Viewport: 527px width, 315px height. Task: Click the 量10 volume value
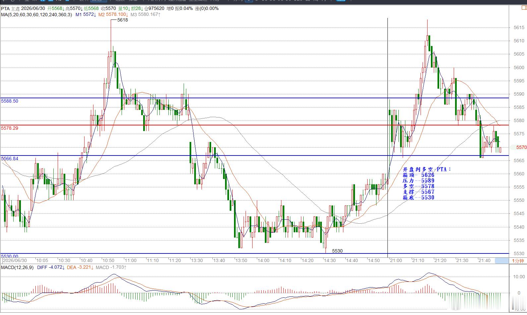click(x=124, y=9)
